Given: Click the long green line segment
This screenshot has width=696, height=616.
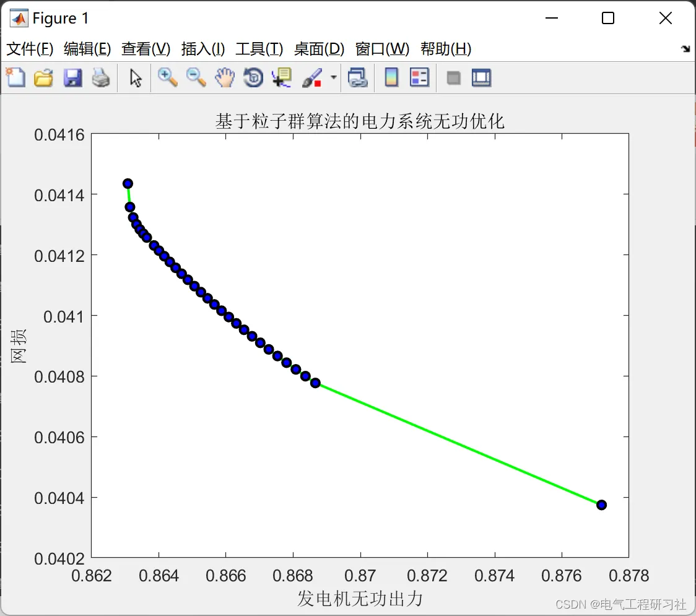Looking at the screenshot, I should pos(458,444).
